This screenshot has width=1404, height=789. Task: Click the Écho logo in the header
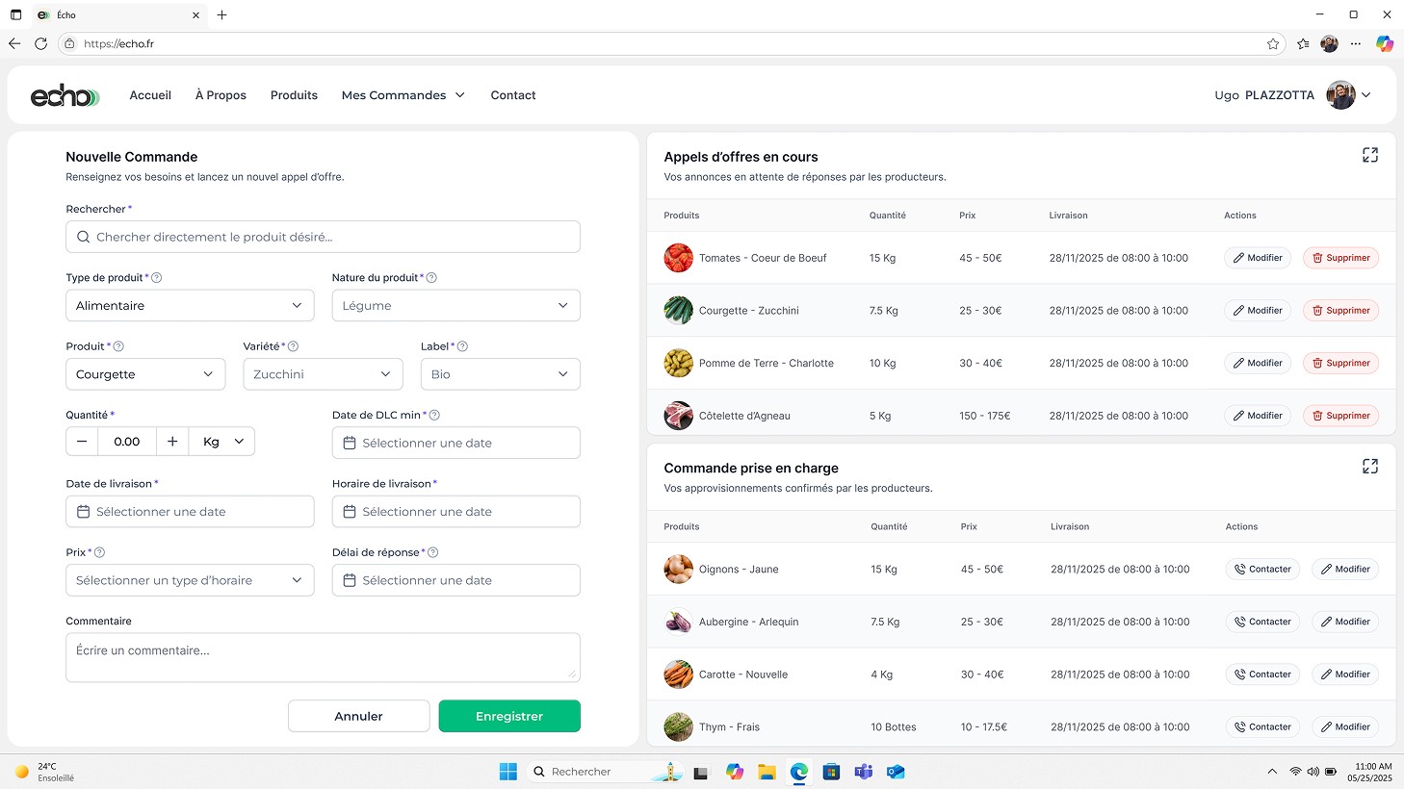[x=65, y=95]
